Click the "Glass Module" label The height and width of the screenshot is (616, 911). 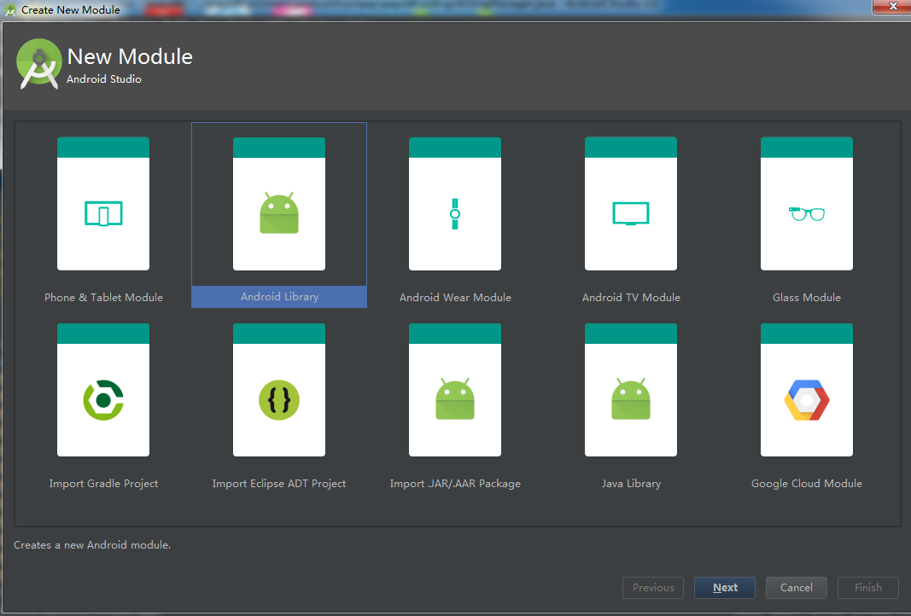pyautogui.click(x=807, y=297)
